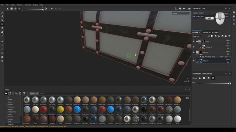Open Metal Edge Wear blend mode dropdown
Screen dimensions: 236x132
[222, 57]
